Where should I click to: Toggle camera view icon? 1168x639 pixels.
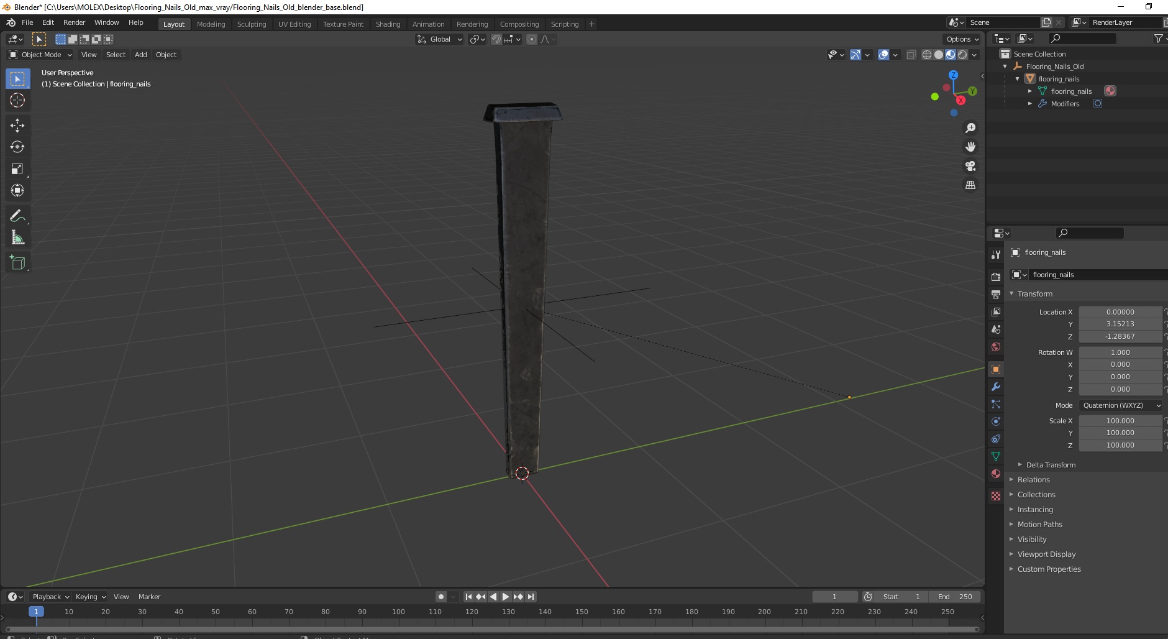(x=970, y=166)
